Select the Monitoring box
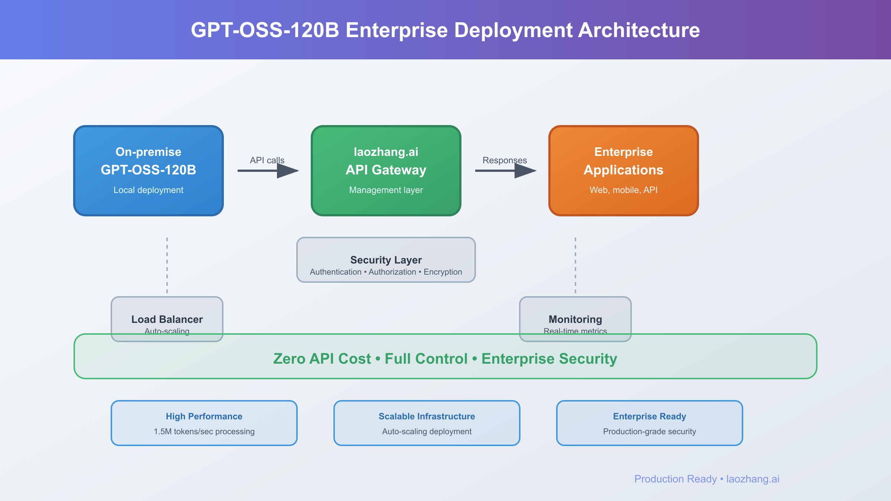Viewport: 891px width, 501px height. point(575,319)
